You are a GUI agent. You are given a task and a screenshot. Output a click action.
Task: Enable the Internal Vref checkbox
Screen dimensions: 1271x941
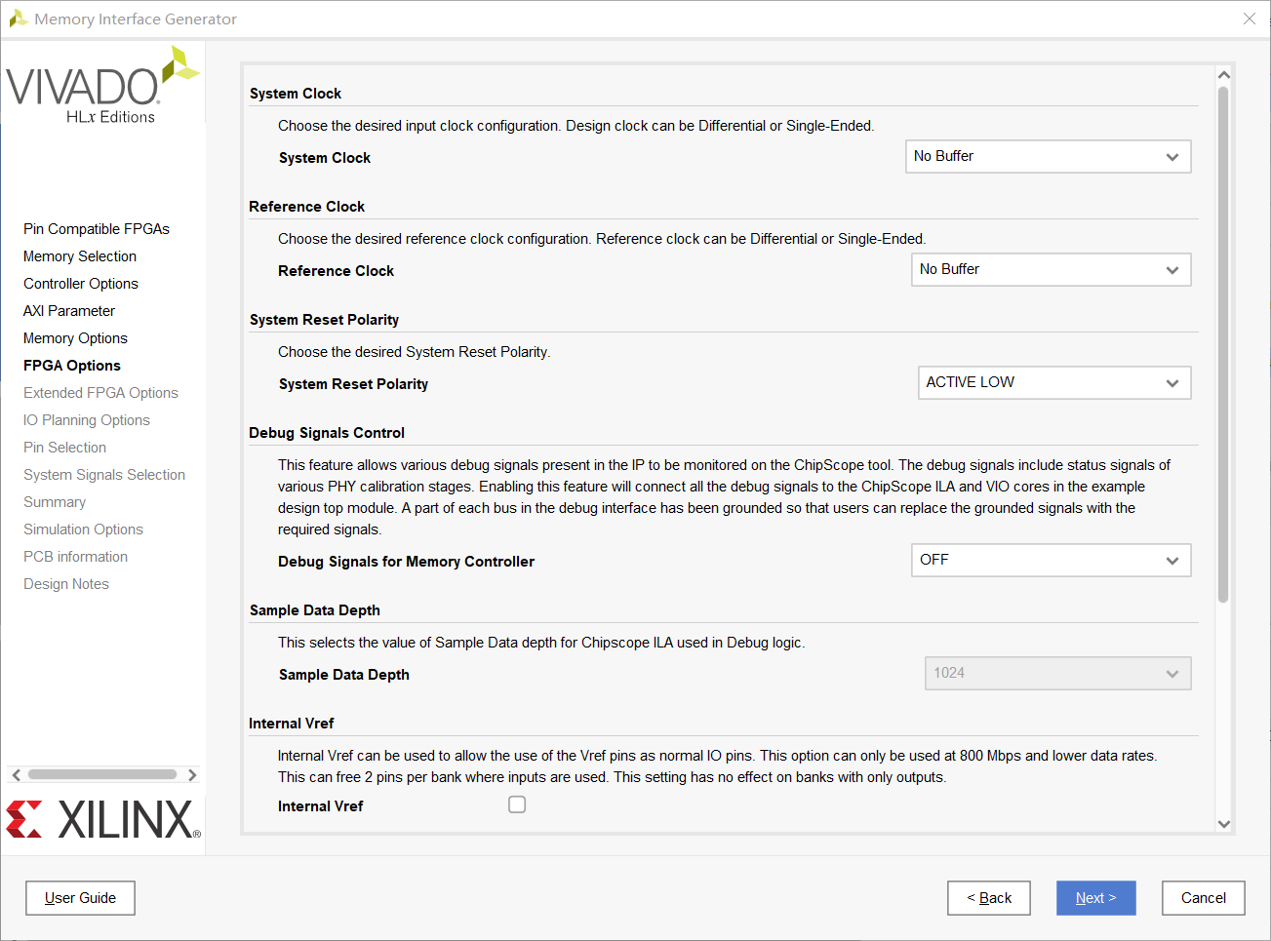point(517,804)
